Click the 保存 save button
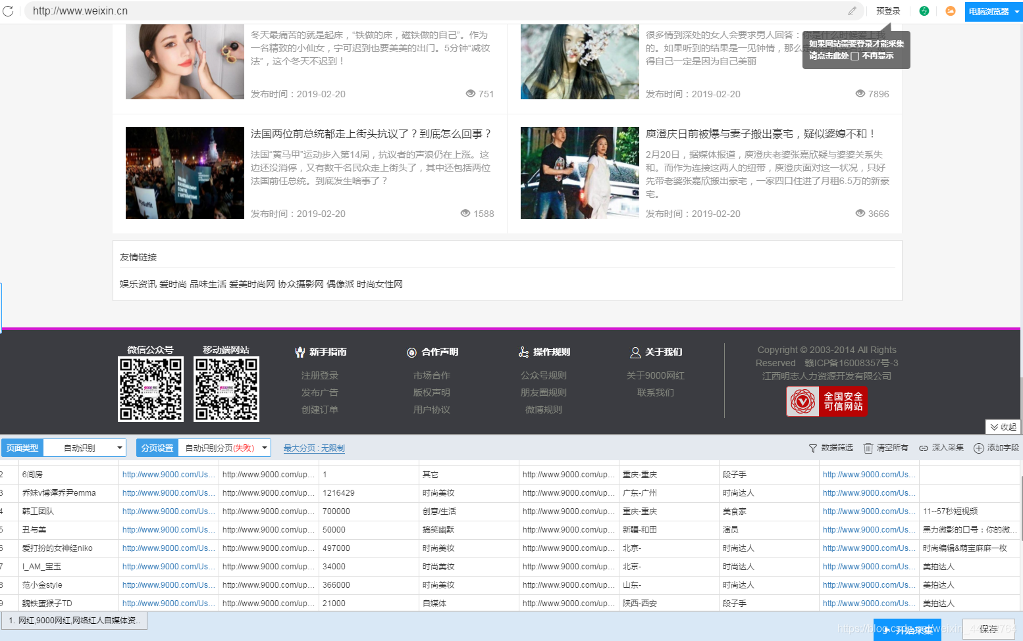1023x641 pixels. 988,629
